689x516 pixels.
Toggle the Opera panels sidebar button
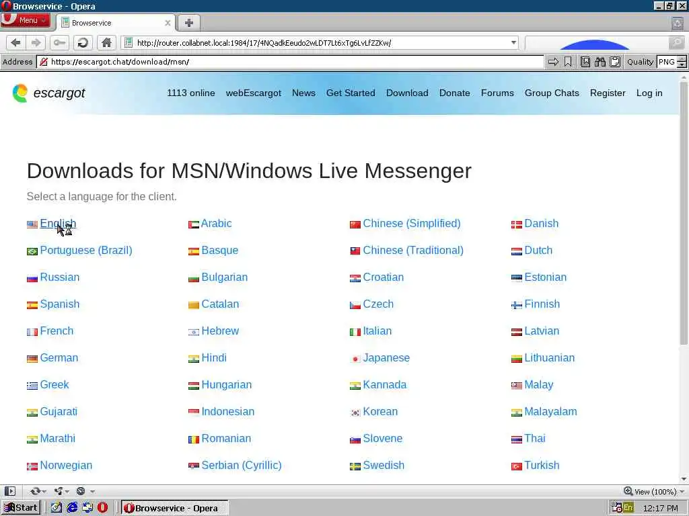coord(9,491)
